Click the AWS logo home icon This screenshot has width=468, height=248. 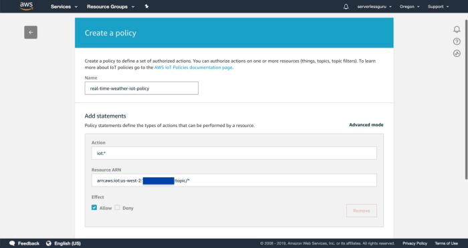pos(26,6)
